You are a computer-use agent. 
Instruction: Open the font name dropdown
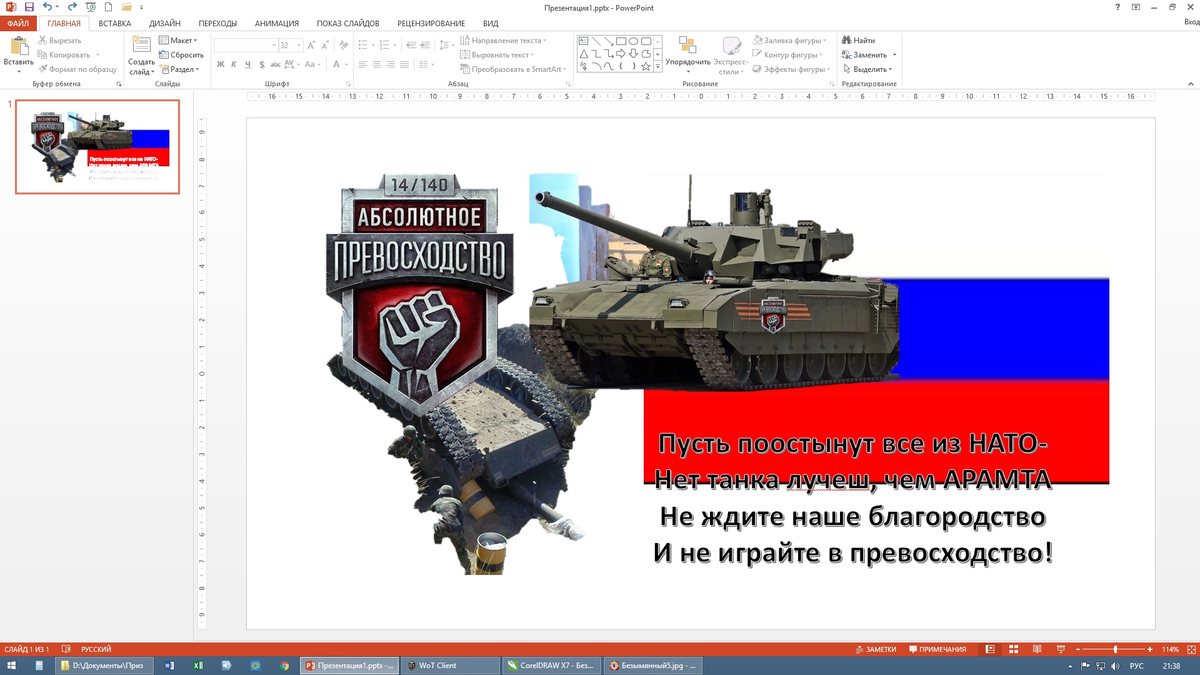273,45
